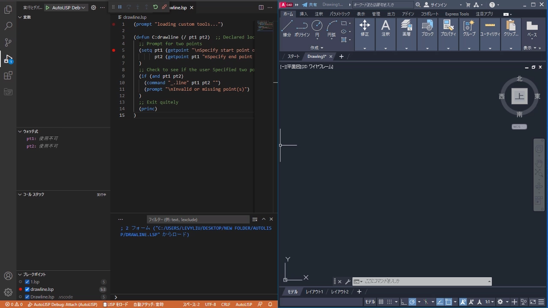Disconnect the debugger
This screenshot has width=548, height=308.
coord(164,7)
